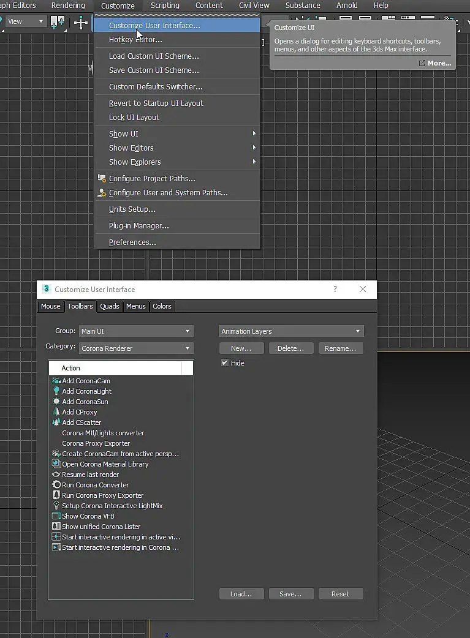Image resolution: width=470 pixels, height=638 pixels.
Task: Expand the Show Explorers submenu
Action: 177,162
